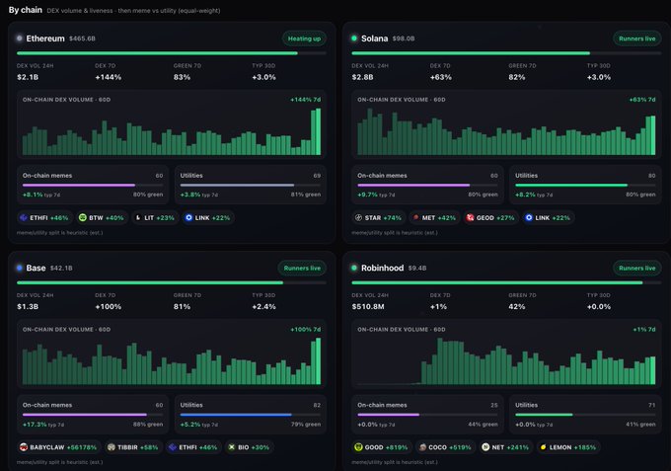Click the LINK token icon in Solana card

click(529, 218)
